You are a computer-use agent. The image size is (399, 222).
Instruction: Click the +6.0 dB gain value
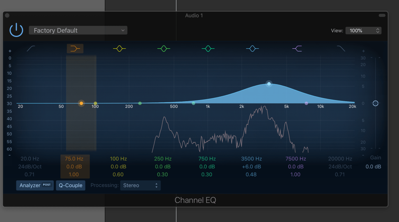(251, 167)
